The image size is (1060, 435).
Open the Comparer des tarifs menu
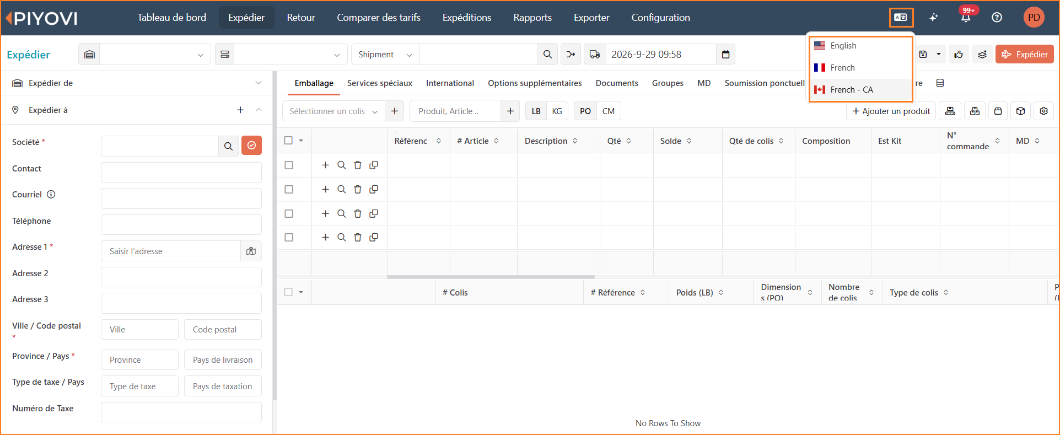[379, 18]
